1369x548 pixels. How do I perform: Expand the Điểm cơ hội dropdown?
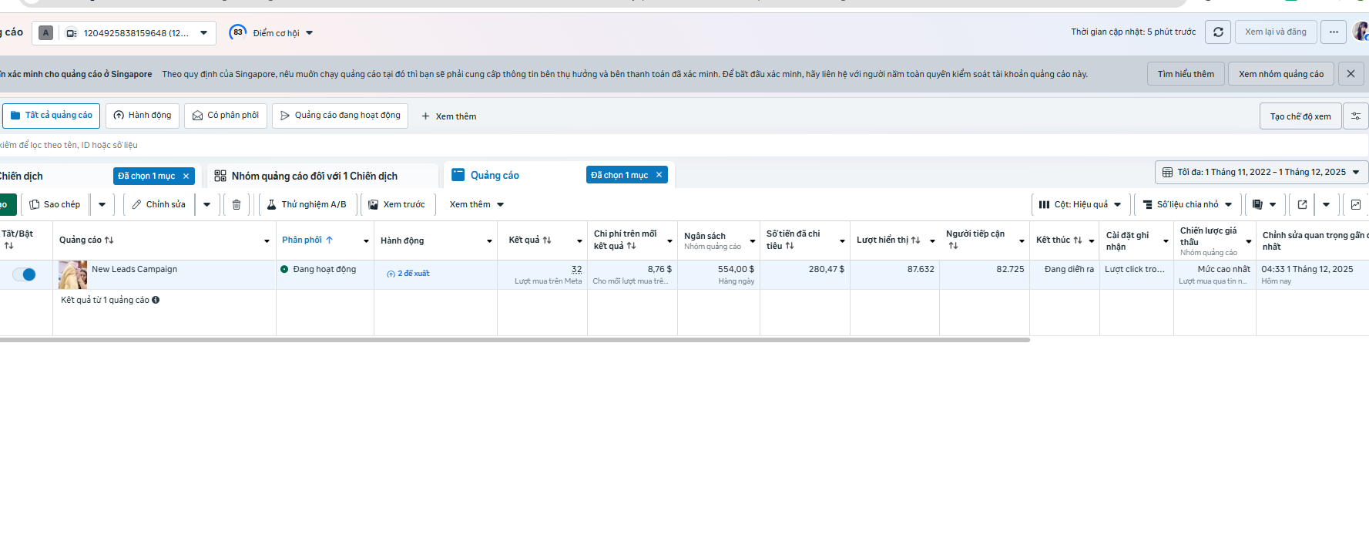[x=309, y=33]
